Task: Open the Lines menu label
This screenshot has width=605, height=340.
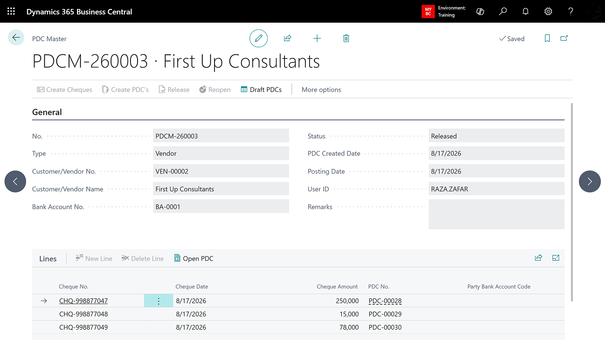Action: [x=48, y=258]
